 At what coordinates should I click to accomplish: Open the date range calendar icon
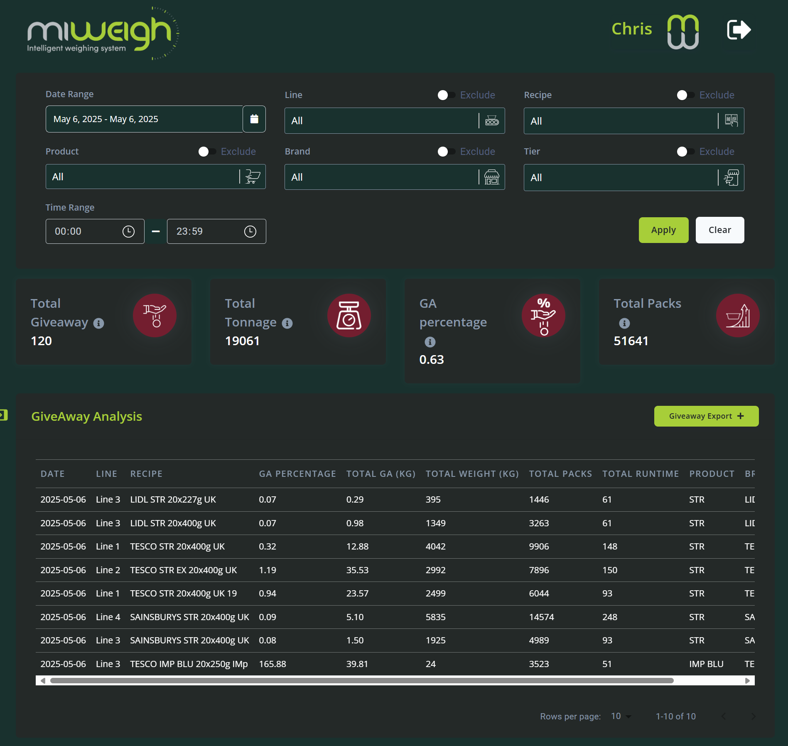[x=254, y=119]
